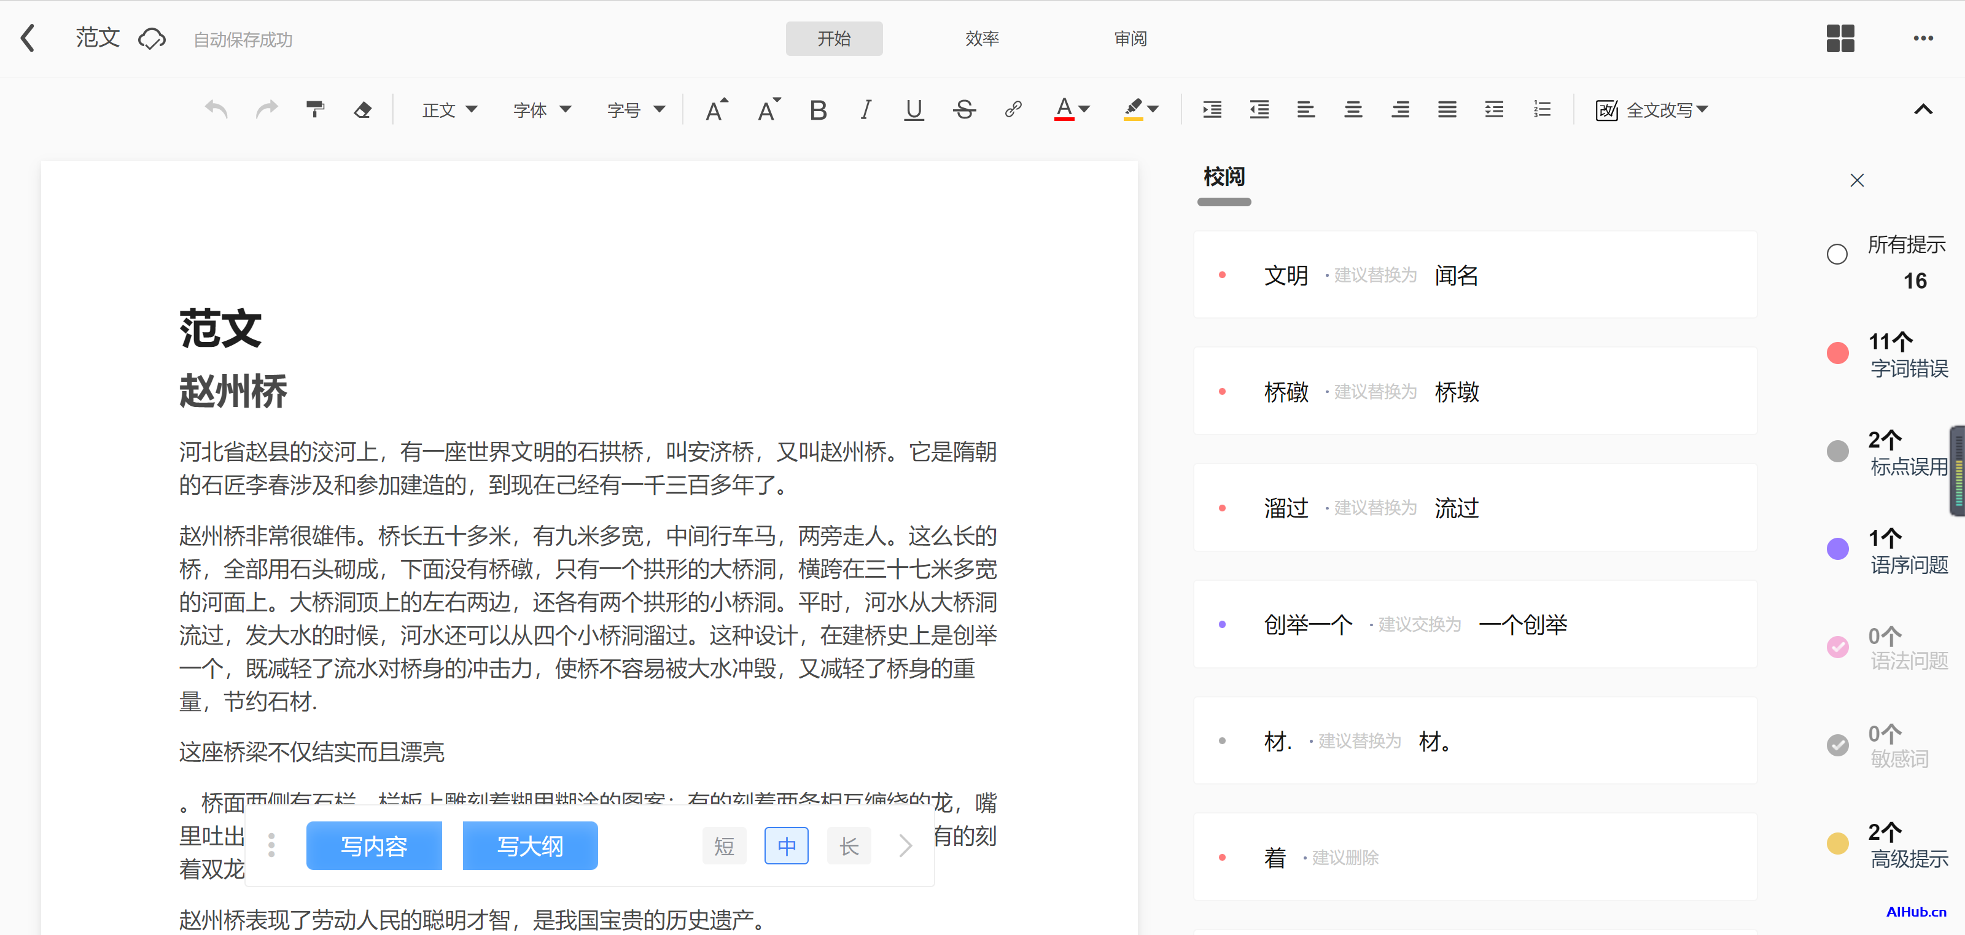Click the 写大纲 button
The height and width of the screenshot is (935, 1965).
(x=529, y=845)
